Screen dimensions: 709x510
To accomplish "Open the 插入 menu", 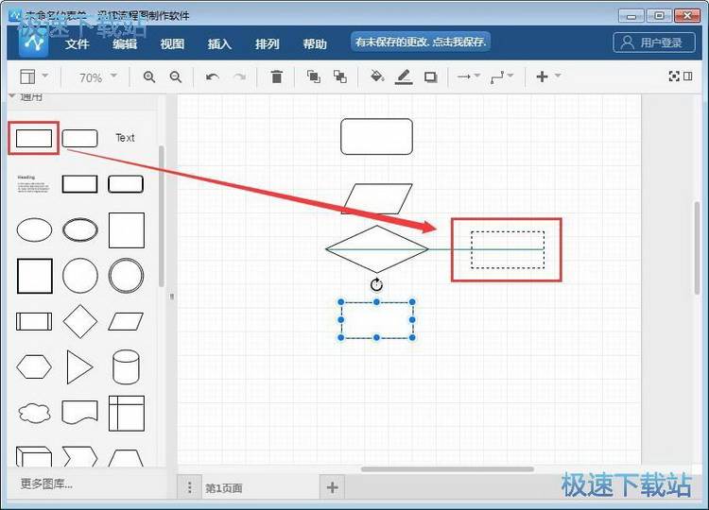I will [219, 43].
